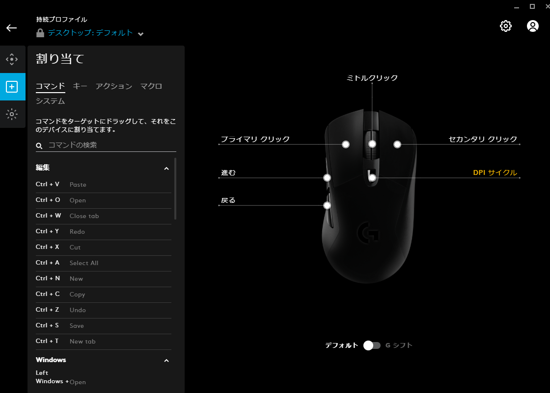
Task: Switch to the システム tab
Action: pos(50,101)
